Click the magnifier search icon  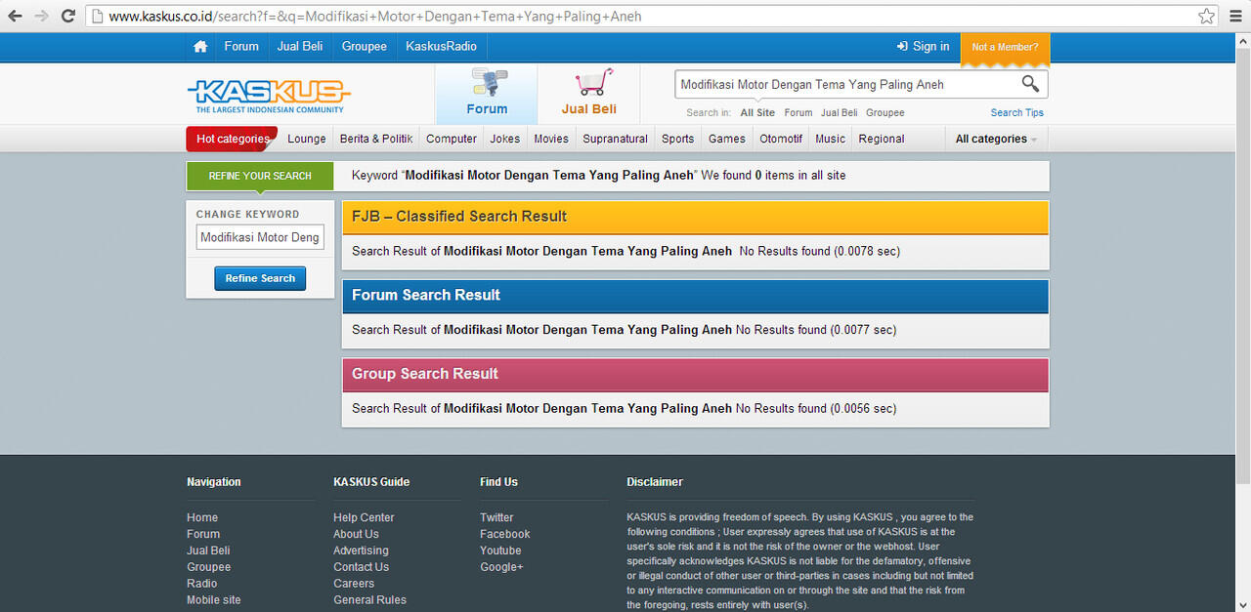[1030, 84]
